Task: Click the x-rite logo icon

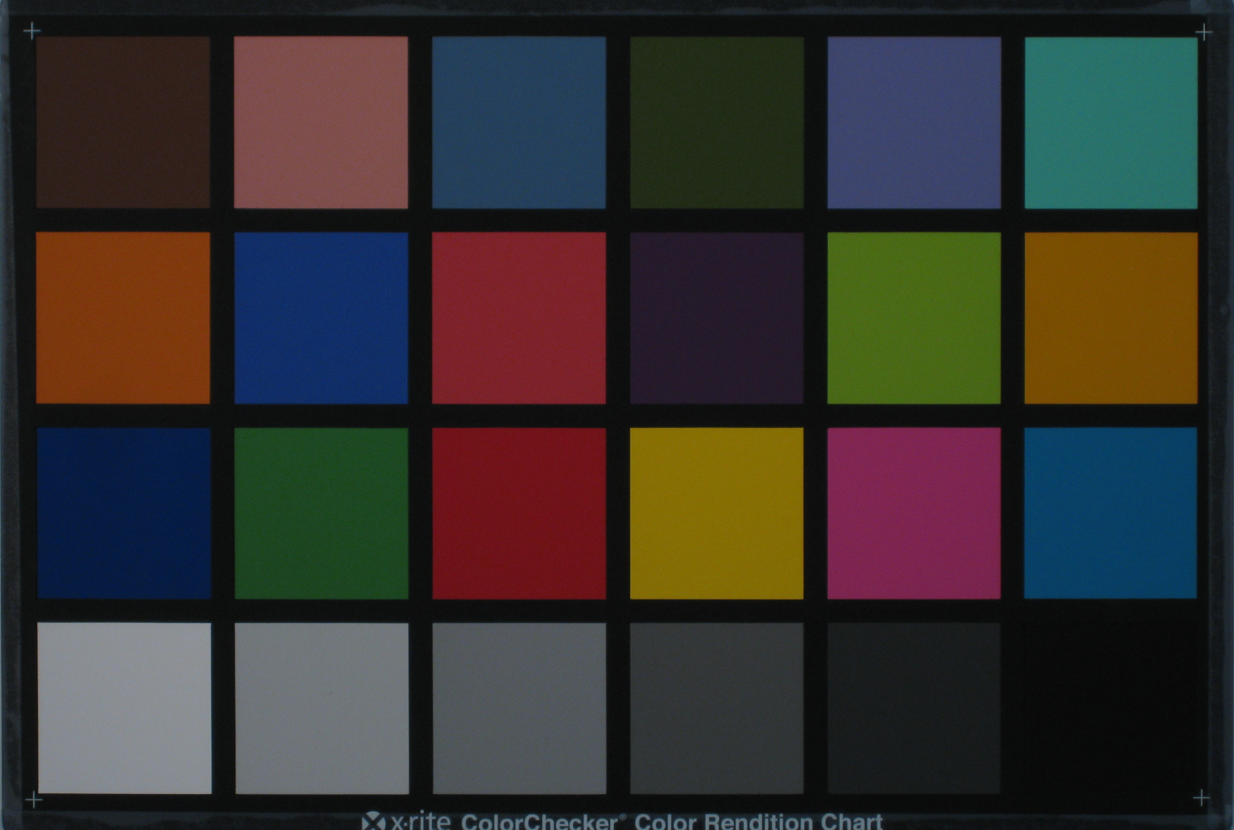Action: tap(374, 822)
